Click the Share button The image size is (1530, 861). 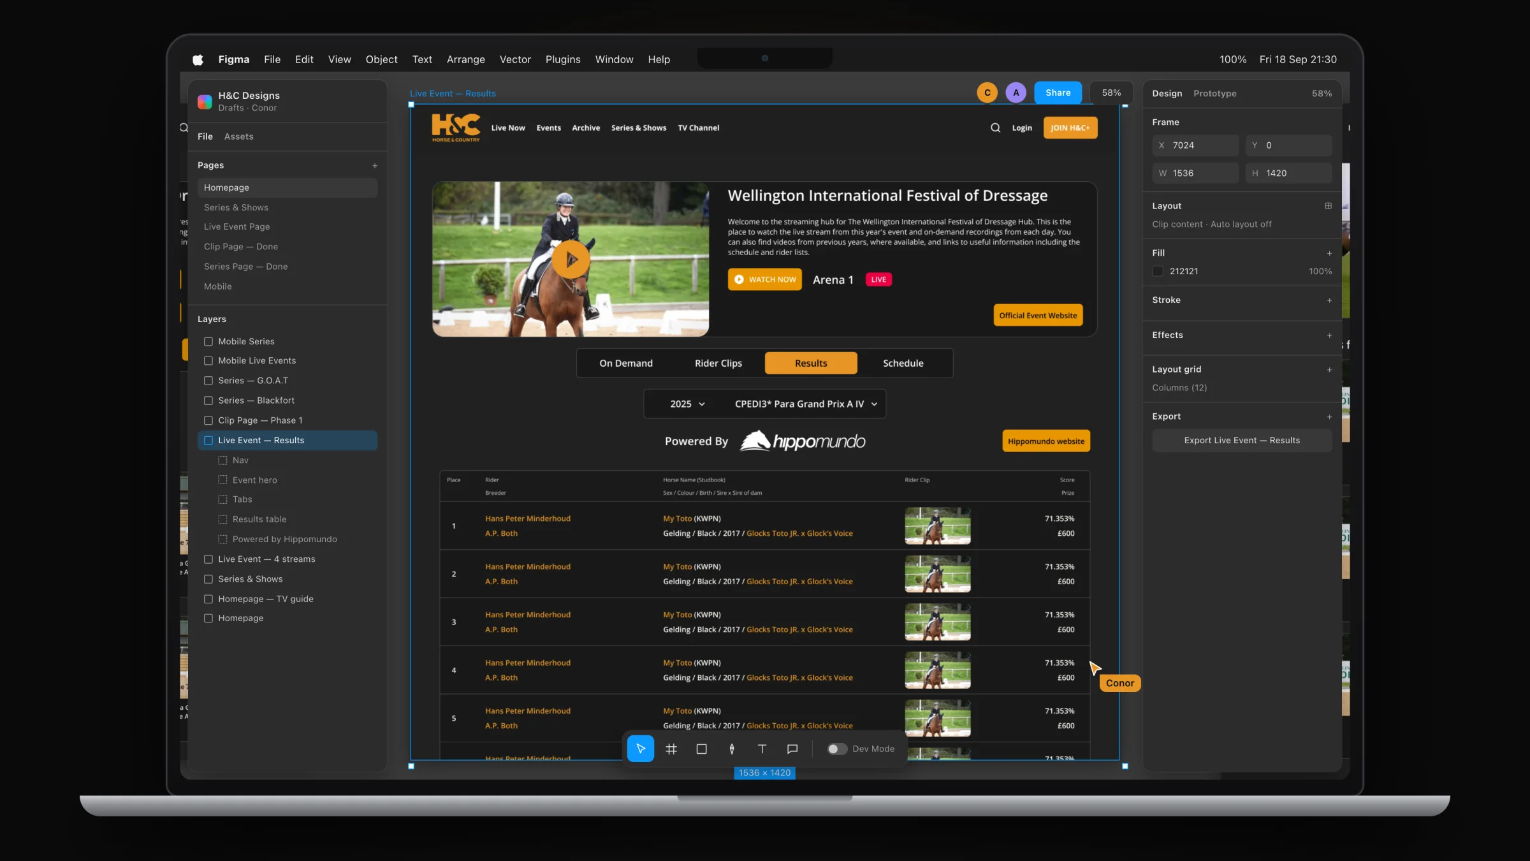[1058, 92]
